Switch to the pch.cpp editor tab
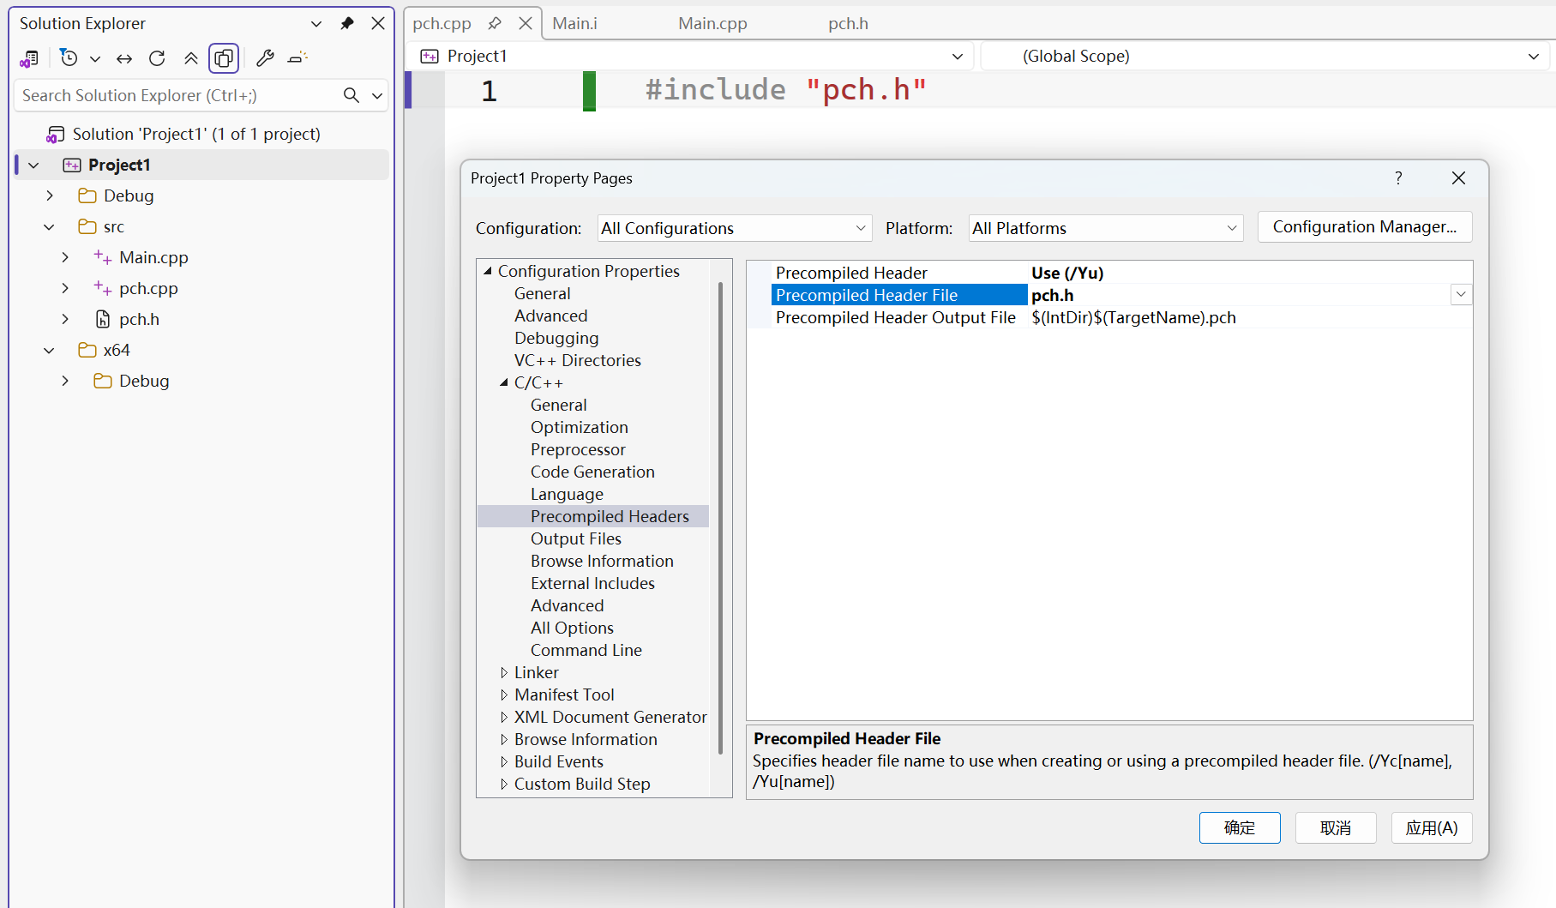1556x908 pixels. click(442, 24)
